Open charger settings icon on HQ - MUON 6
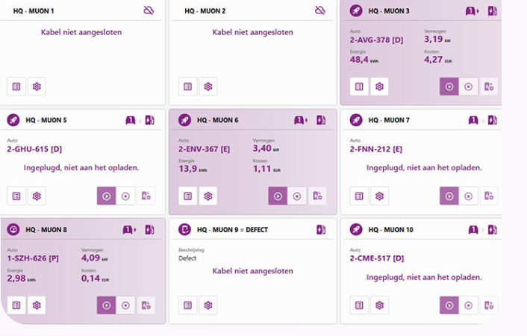Screen dimensions: 527x336 pyautogui.click(x=318, y=196)
